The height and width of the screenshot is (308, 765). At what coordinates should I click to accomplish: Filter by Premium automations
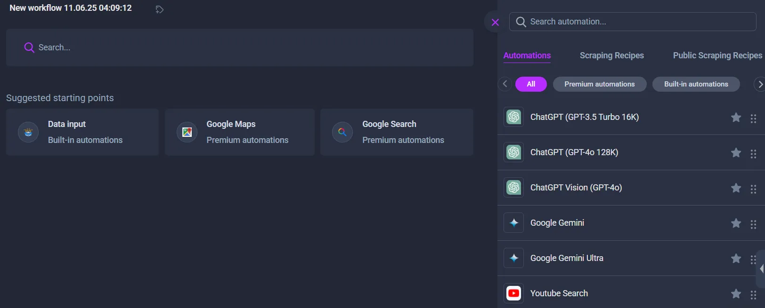click(x=599, y=84)
